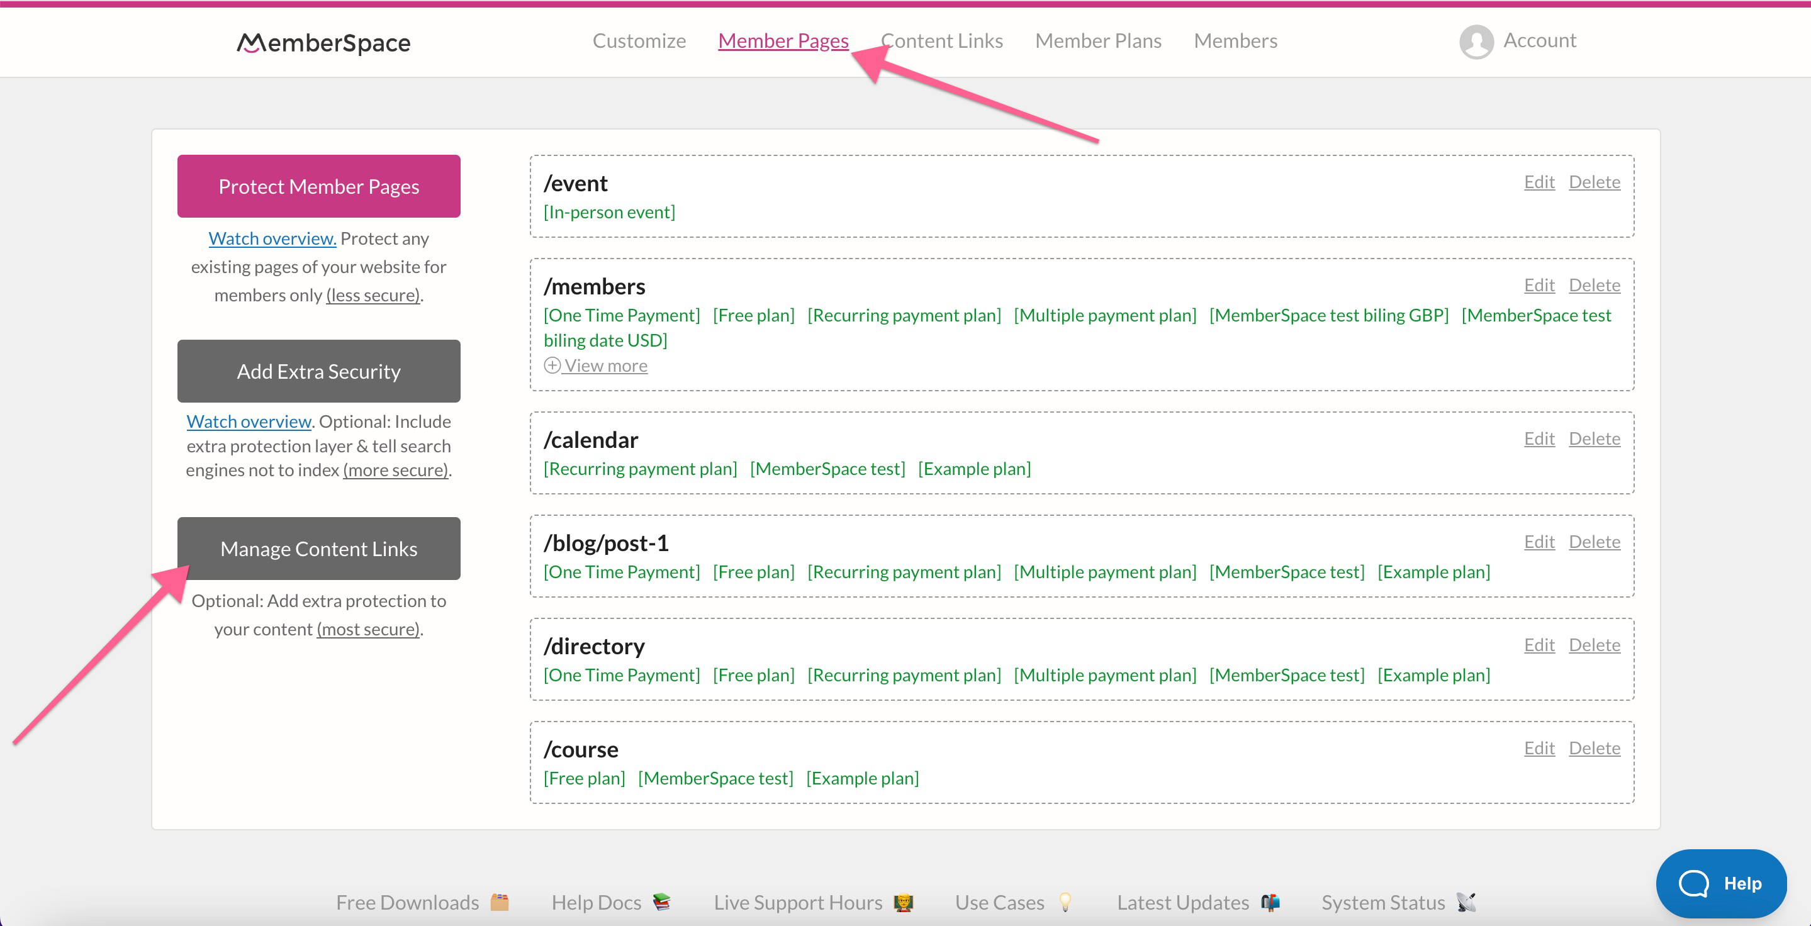Click [Multiple payment plan] in /blog/post-1 row

[x=1105, y=572]
